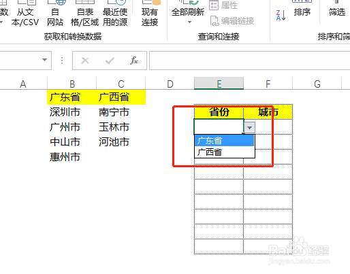Confirm entry with formula bar checkmark

pyautogui.click(x=110, y=61)
